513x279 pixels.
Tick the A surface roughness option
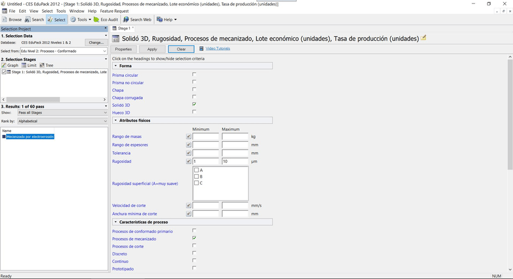click(197, 170)
